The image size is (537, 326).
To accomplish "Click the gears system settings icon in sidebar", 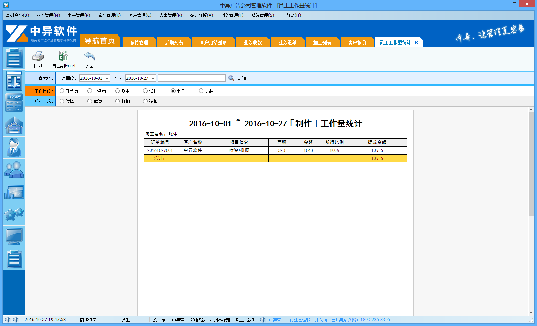I will point(14,215).
